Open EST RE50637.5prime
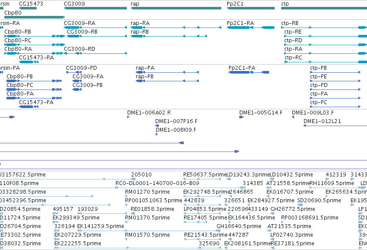The image size is (367, 250). point(205,175)
